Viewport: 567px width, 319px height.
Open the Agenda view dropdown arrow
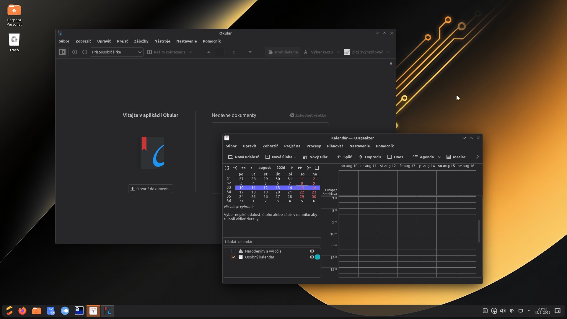point(440,157)
